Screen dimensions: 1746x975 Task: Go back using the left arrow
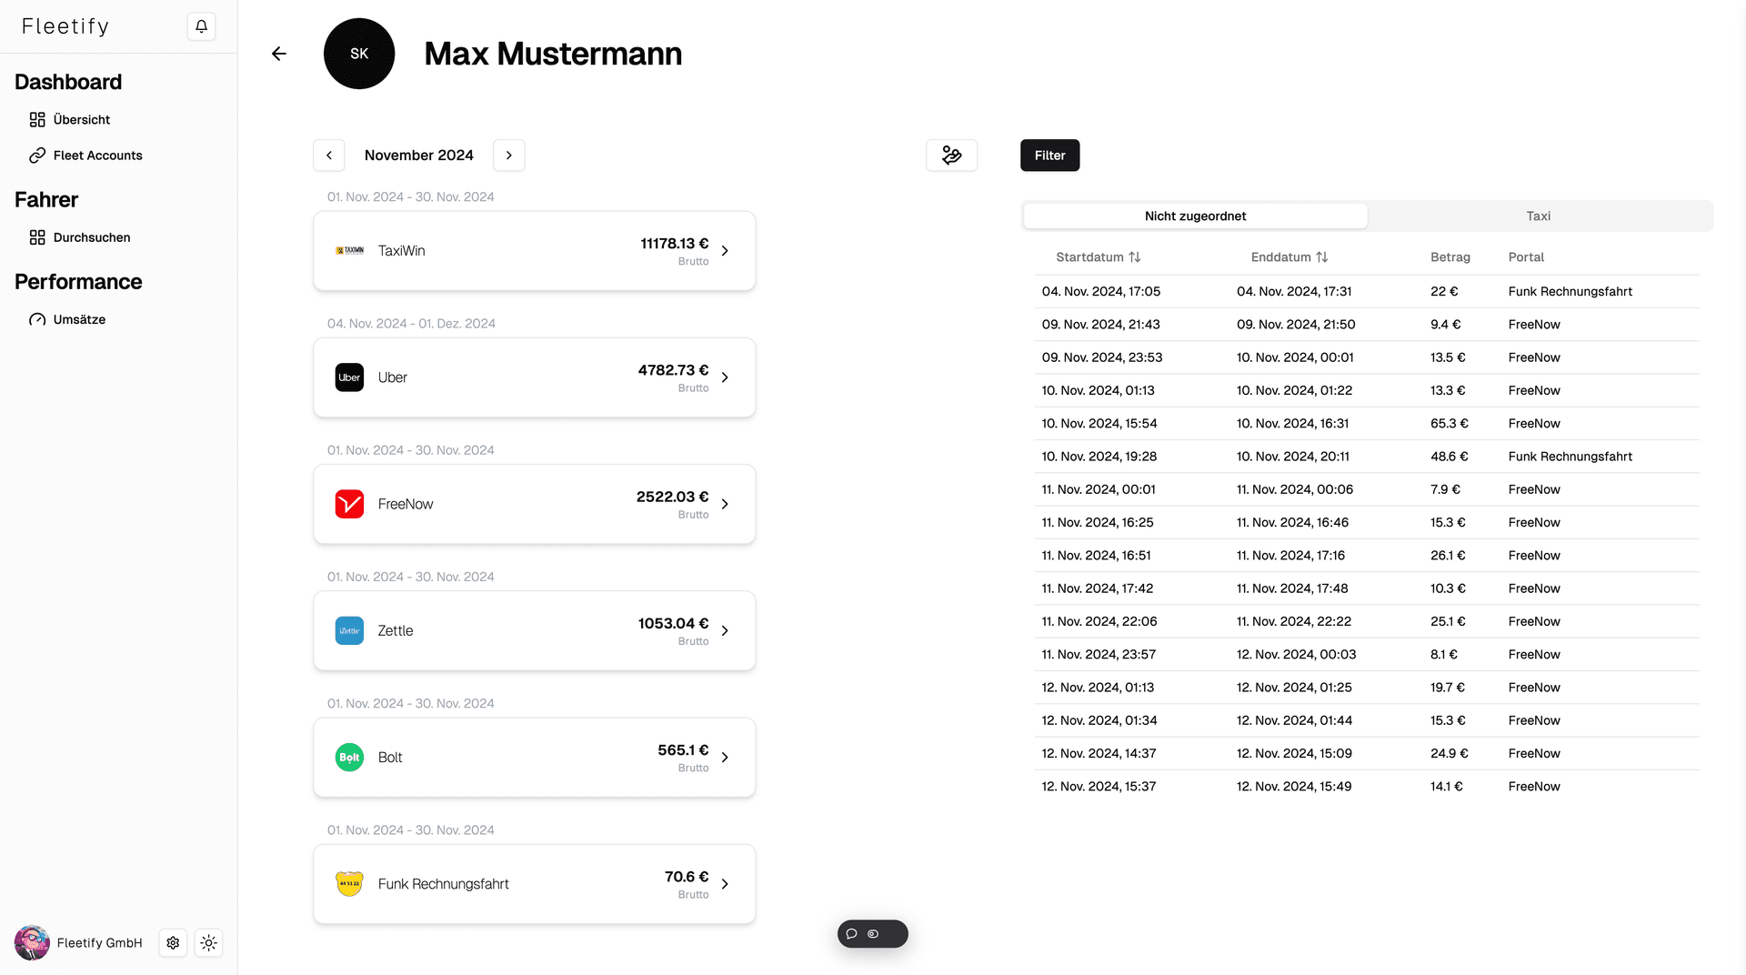tap(279, 54)
